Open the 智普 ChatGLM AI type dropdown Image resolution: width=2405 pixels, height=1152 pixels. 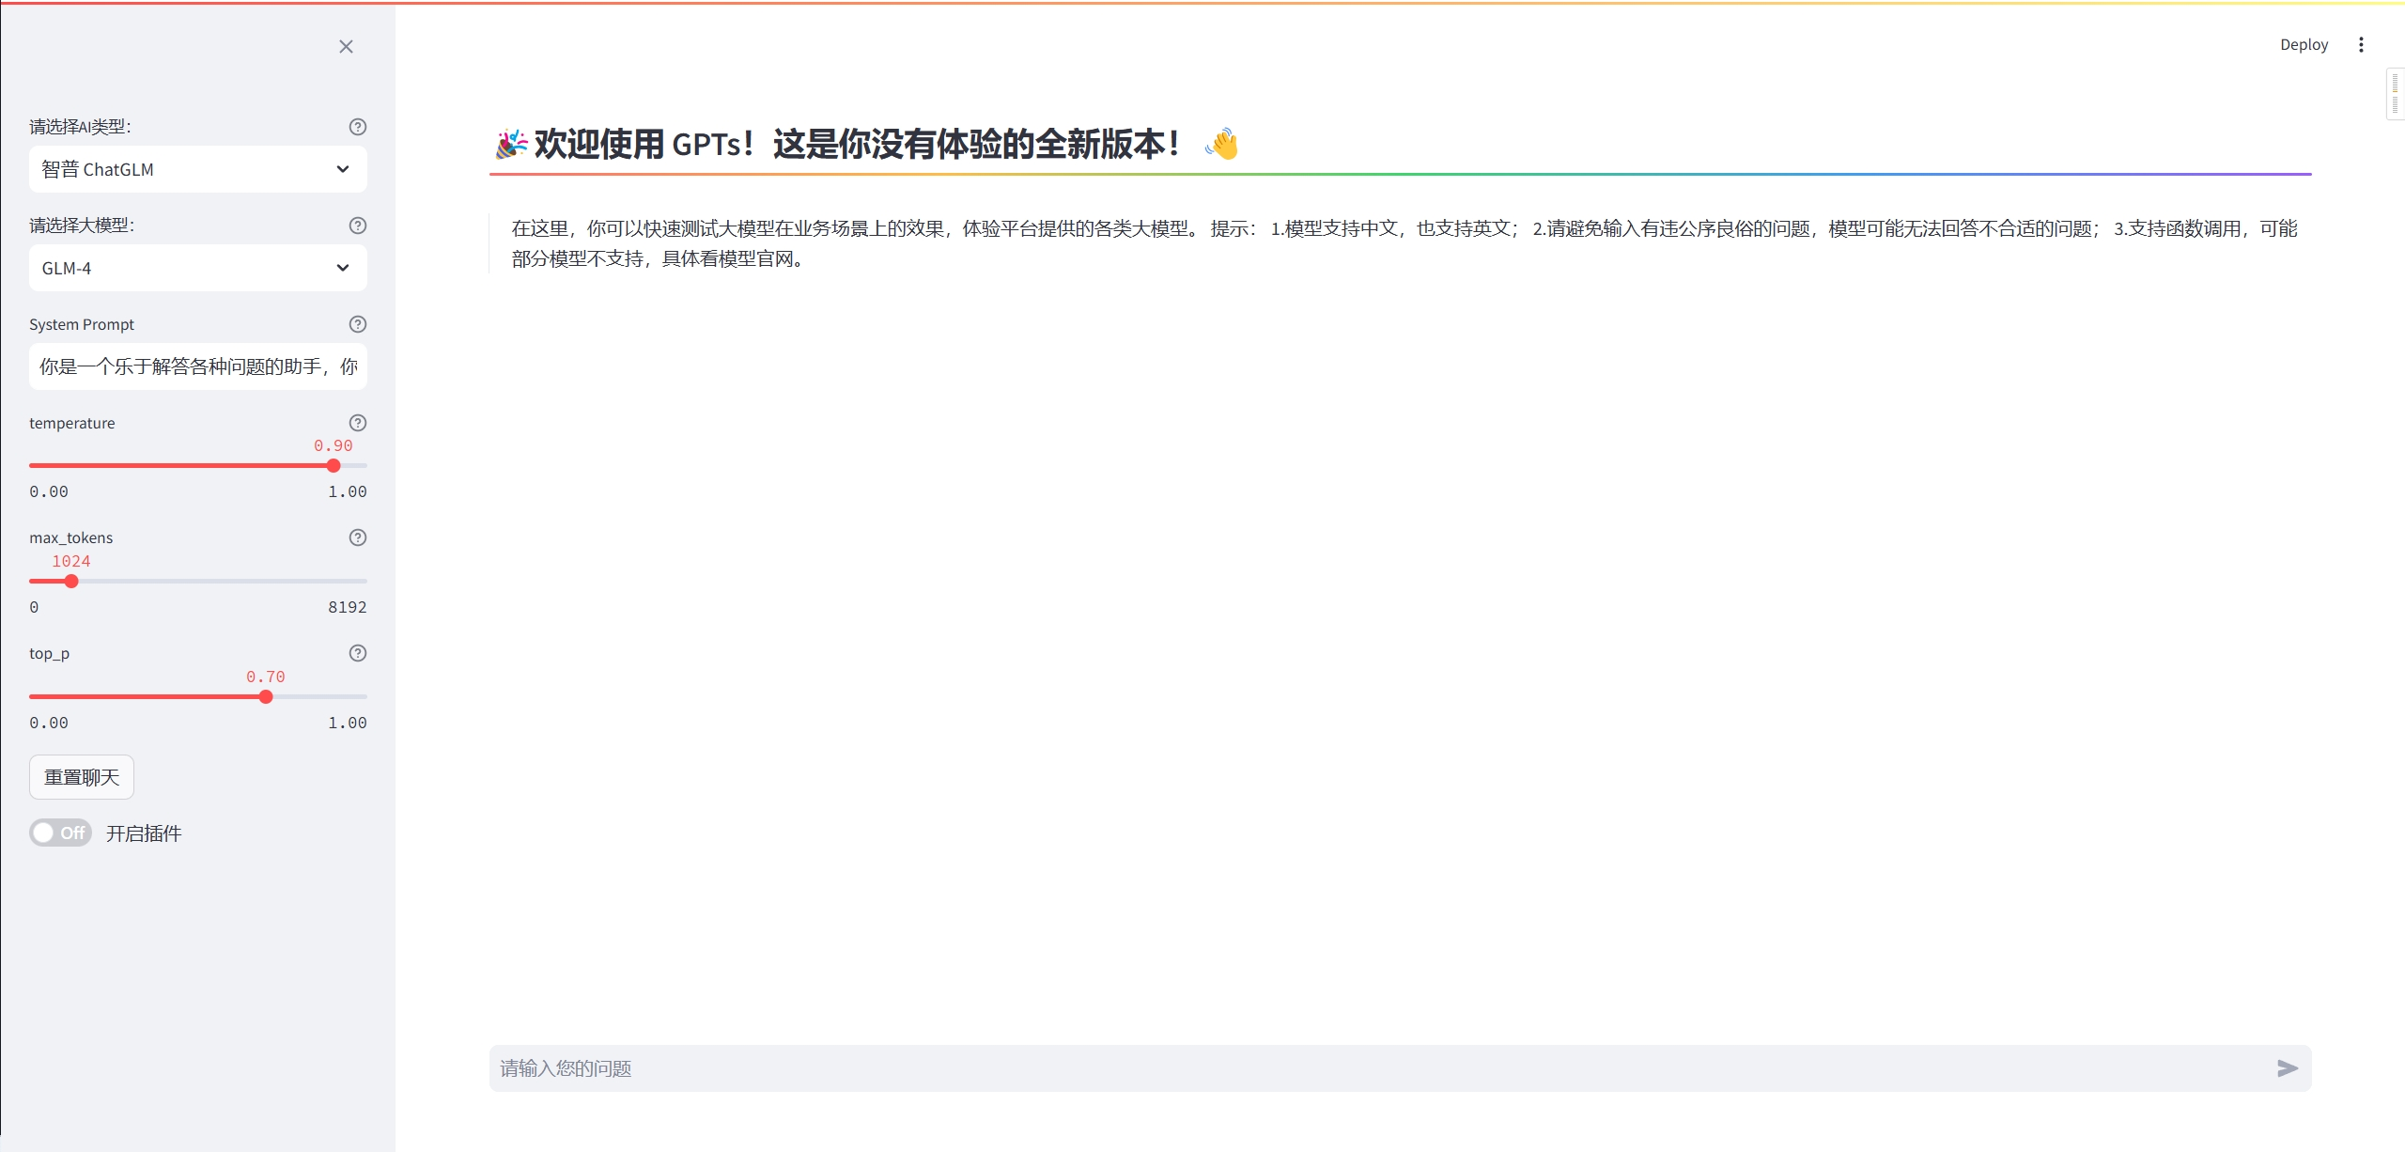point(197,169)
